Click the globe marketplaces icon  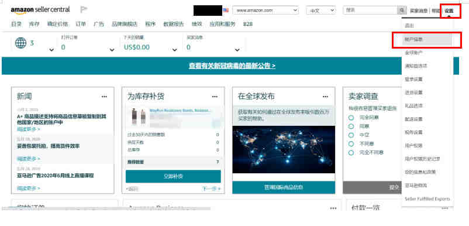20,43
